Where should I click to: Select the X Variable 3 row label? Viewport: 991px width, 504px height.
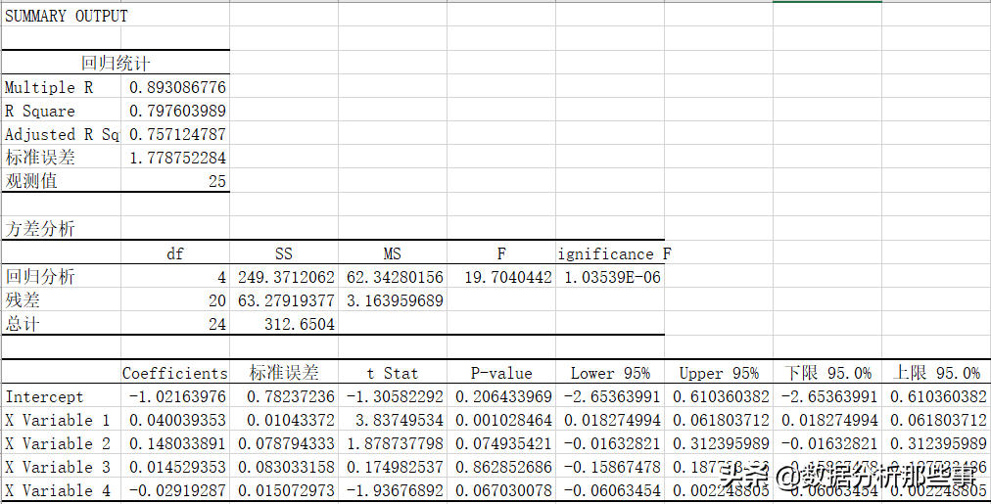click(58, 468)
